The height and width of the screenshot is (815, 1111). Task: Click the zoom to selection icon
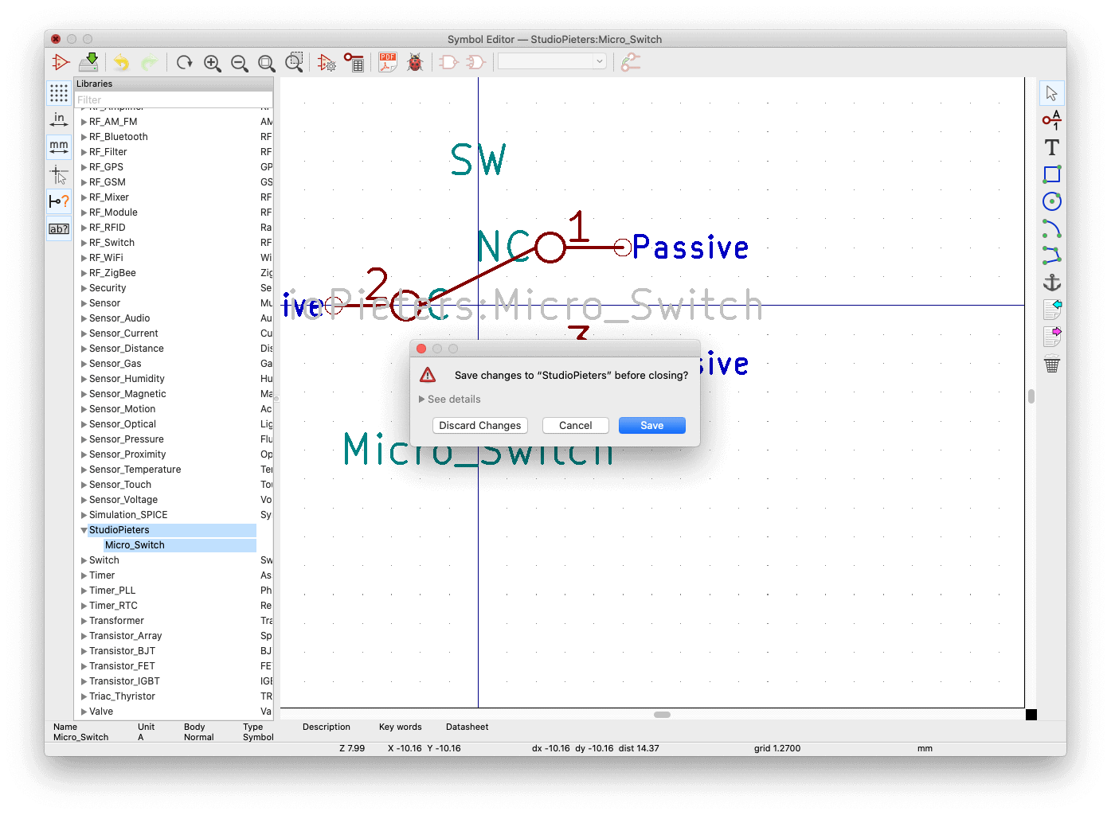(295, 62)
